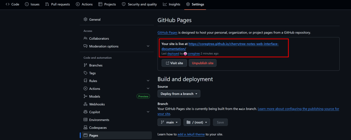Open the / (root) folder dropdown
The width and height of the screenshot is (351, 140).
click(x=197, y=122)
